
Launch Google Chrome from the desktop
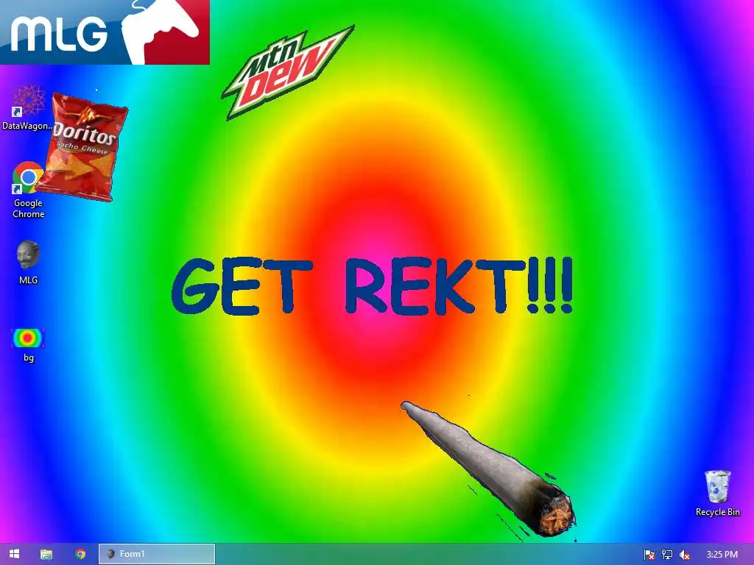tap(27, 191)
